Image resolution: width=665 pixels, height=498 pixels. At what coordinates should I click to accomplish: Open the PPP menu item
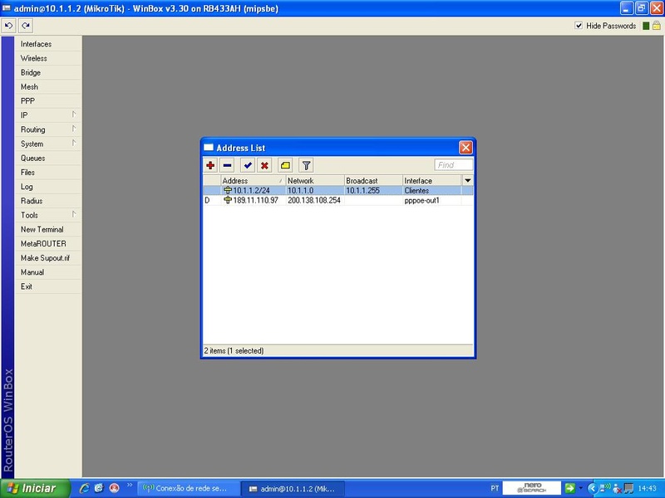tap(48, 101)
